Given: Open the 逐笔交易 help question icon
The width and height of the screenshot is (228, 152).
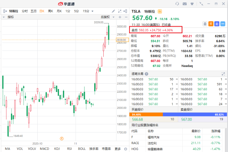Looking at the screenshot, I should click(147, 74).
